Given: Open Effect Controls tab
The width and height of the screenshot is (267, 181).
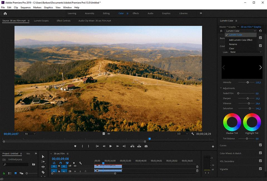Looking at the screenshot, I should (63, 21).
